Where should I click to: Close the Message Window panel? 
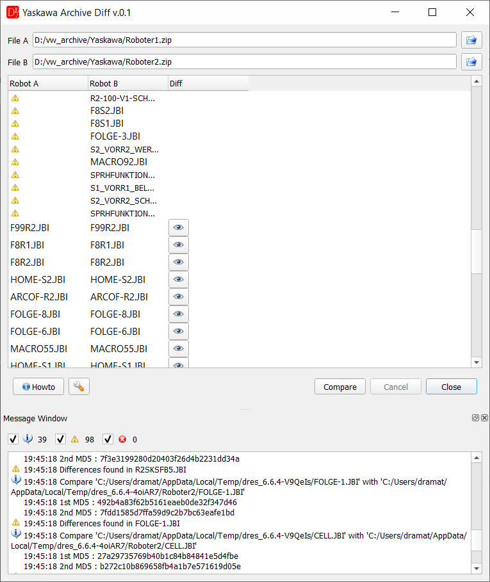(x=484, y=418)
